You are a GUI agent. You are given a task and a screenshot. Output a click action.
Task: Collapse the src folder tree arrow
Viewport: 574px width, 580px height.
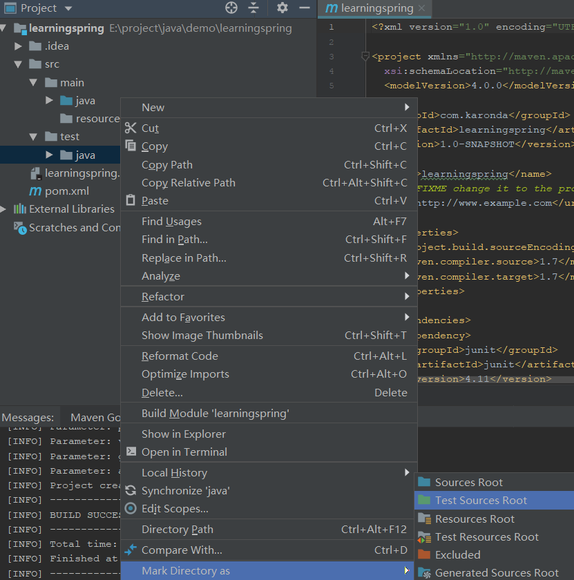[19, 64]
